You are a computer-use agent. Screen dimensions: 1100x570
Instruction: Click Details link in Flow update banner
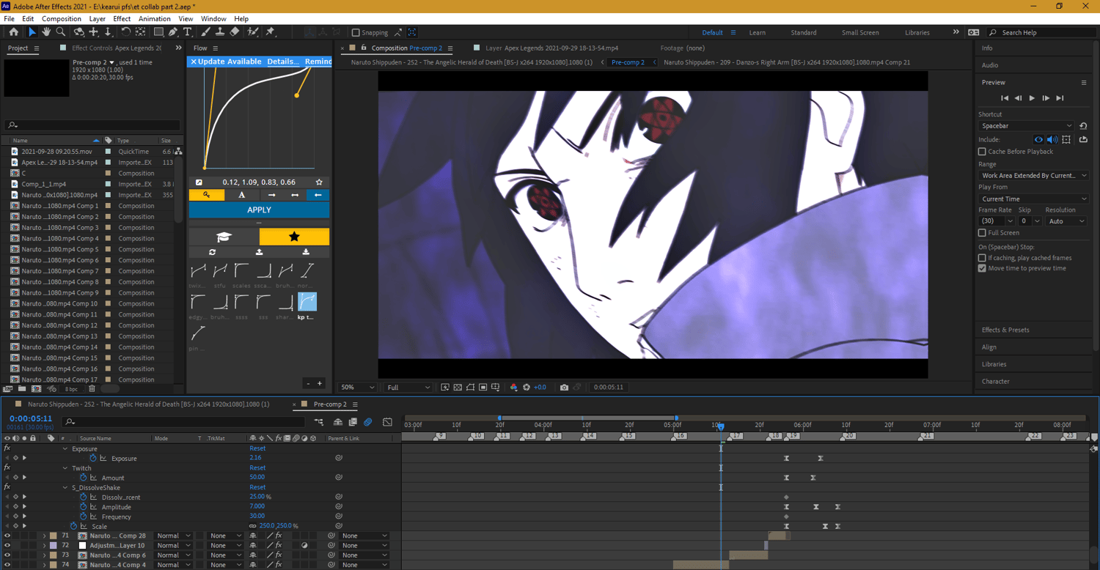pos(282,62)
